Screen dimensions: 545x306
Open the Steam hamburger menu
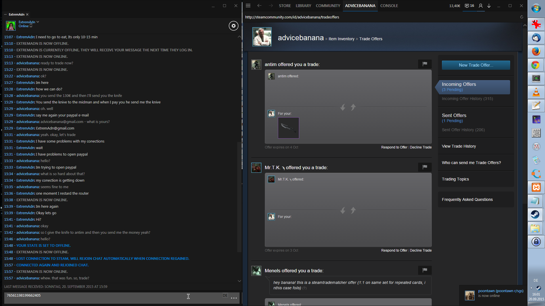pyautogui.click(x=248, y=6)
